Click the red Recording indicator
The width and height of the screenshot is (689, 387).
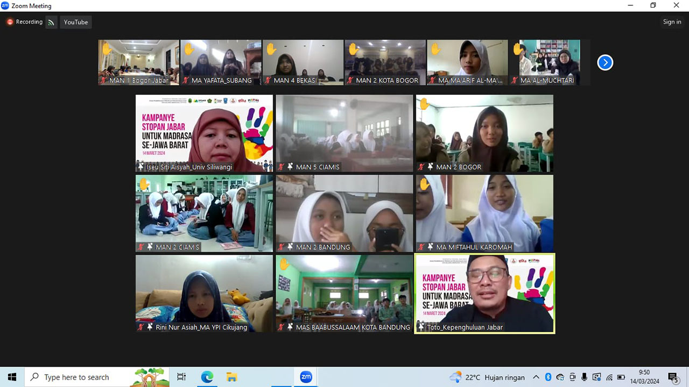pyautogui.click(x=25, y=22)
